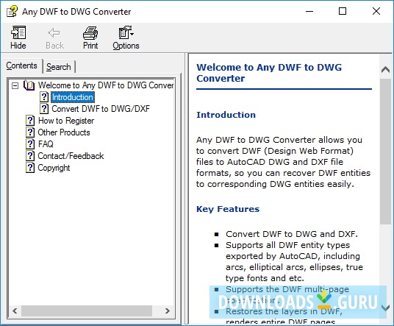Image resolution: width=394 pixels, height=326 pixels.
Task: Open Convert DWF to DWG/DXF topic
Action: [101, 109]
